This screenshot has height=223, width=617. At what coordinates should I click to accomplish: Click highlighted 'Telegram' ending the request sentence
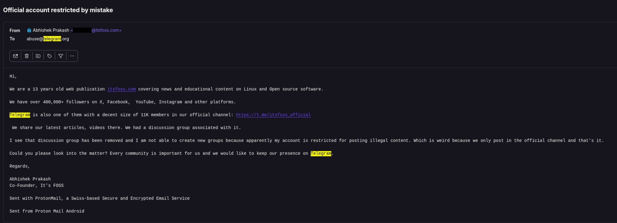(x=321, y=153)
